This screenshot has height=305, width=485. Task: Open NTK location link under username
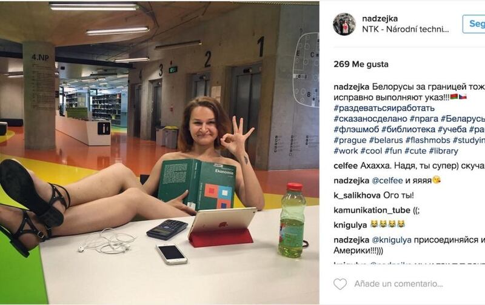tap(406, 29)
